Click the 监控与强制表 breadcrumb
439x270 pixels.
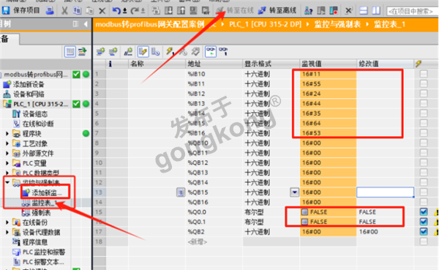(337, 24)
